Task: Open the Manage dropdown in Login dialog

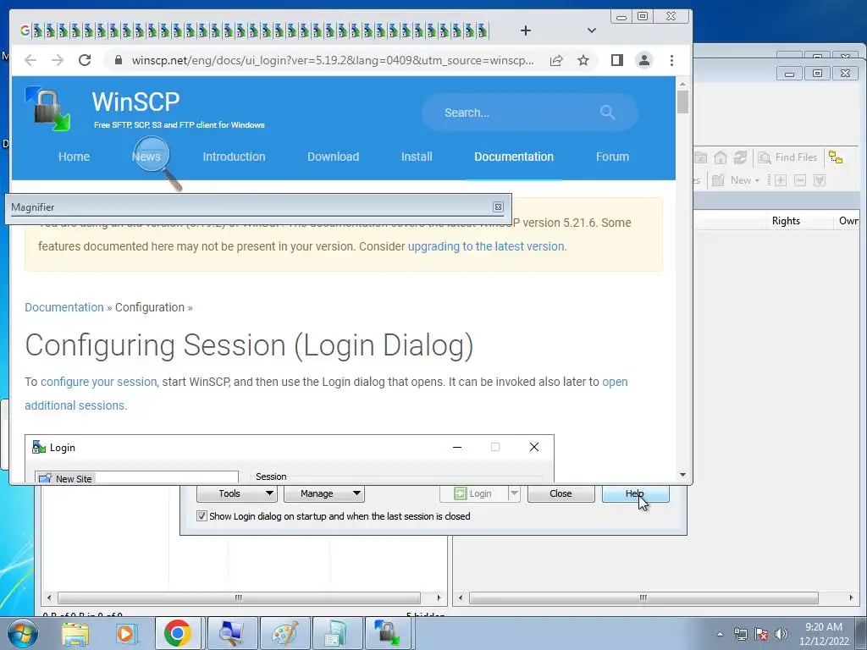Action: [x=324, y=493]
